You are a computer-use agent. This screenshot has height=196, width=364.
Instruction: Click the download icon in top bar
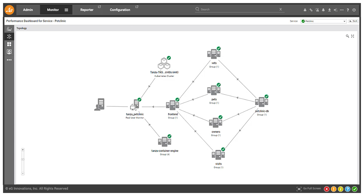pos(329,10)
